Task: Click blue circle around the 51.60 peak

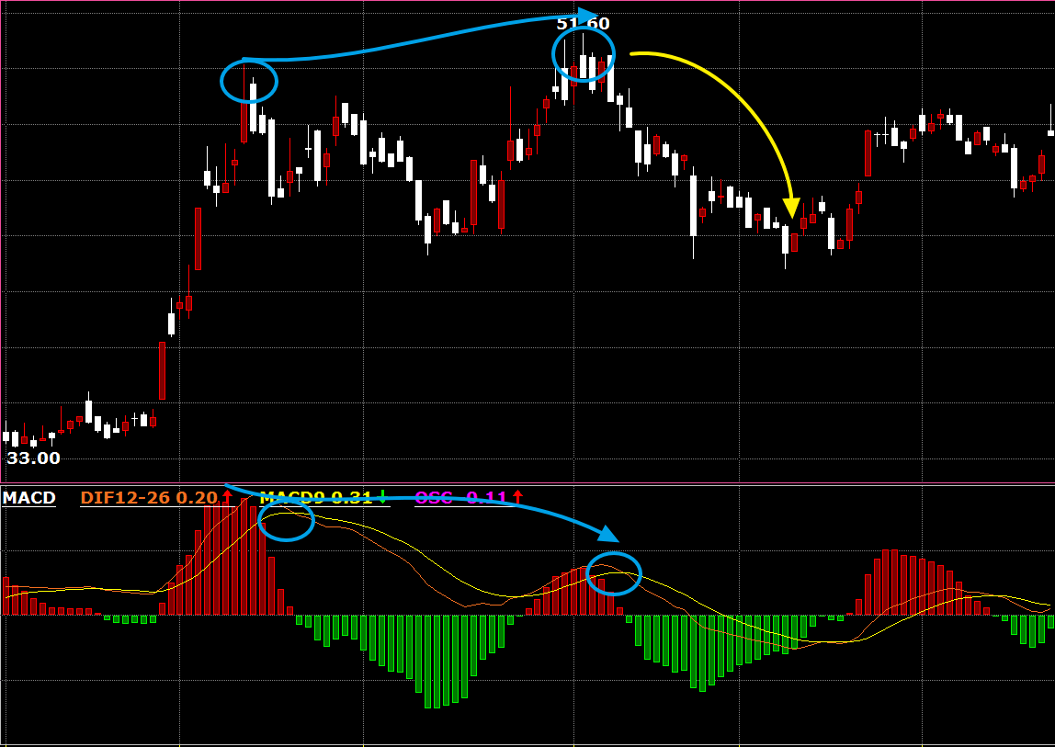Action: (x=583, y=54)
